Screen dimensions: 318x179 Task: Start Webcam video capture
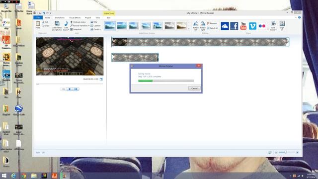point(78,22)
